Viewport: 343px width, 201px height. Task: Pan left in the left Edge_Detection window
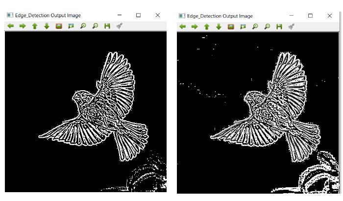coord(10,26)
